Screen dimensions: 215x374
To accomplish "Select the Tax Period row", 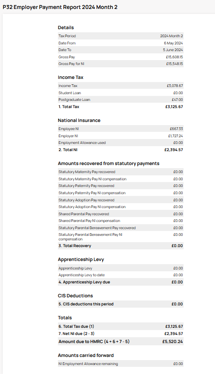I will [x=120, y=36].
